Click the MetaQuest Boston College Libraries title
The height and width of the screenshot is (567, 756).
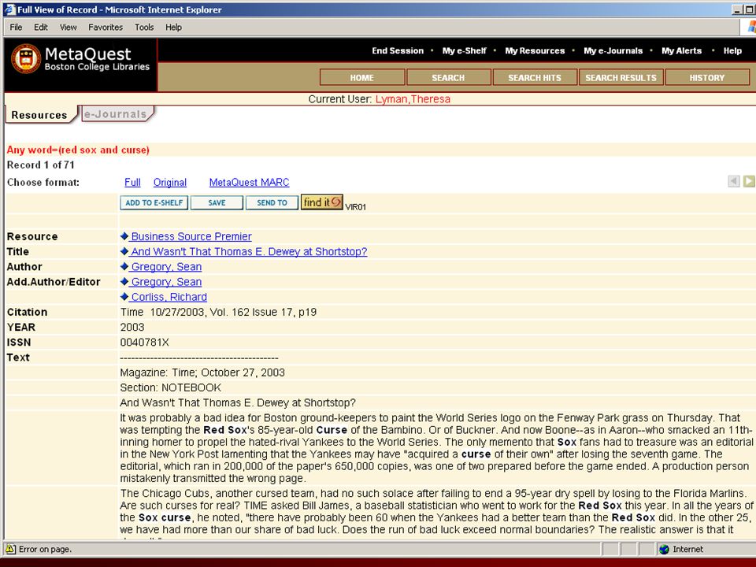(x=97, y=58)
